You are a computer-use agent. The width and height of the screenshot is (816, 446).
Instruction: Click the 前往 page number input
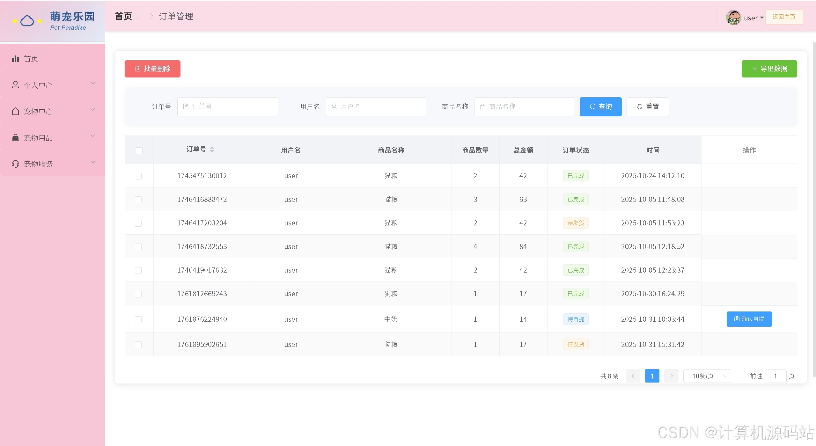coord(775,376)
